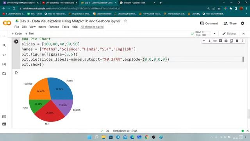
Task: Open the terminal icon in left sidebar
Action: click(x=4, y=124)
